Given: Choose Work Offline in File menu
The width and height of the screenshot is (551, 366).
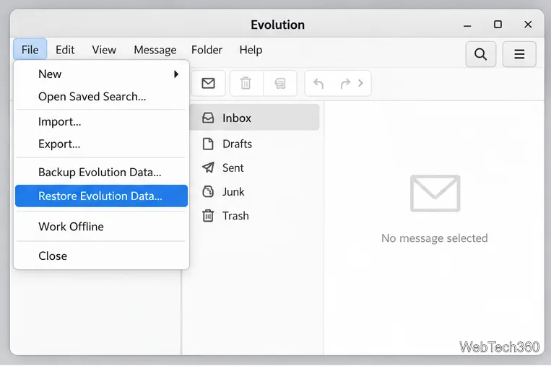Looking at the screenshot, I should point(101,227).
